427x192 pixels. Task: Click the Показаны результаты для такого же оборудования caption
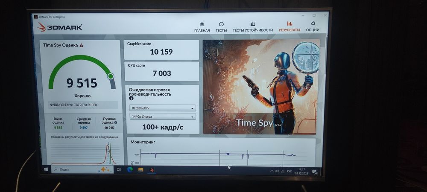click(x=85, y=137)
